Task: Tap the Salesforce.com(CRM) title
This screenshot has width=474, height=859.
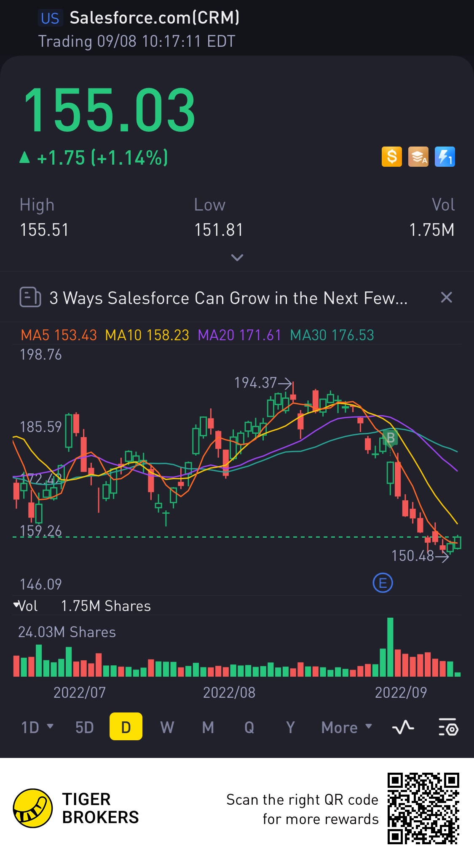Action: coord(154,18)
